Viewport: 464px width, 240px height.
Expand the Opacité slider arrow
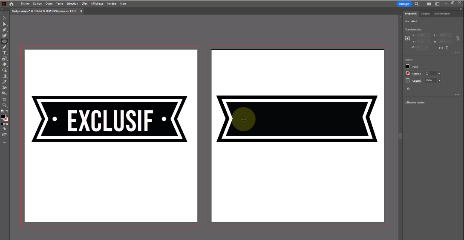click(x=439, y=80)
